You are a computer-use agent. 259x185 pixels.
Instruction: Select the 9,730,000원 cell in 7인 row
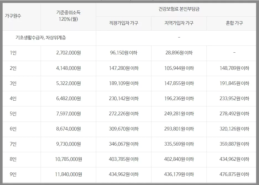coord(68,144)
